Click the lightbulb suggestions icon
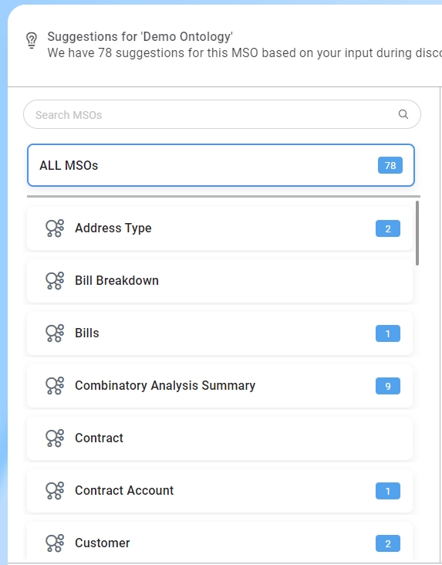Image resolution: width=442 pixels, height=565 pixels. tap(32, 40)
